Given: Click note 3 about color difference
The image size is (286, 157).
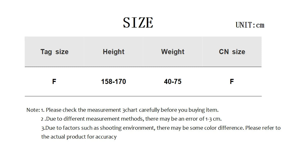Looking at the screenshot, I should pos(161,128).
